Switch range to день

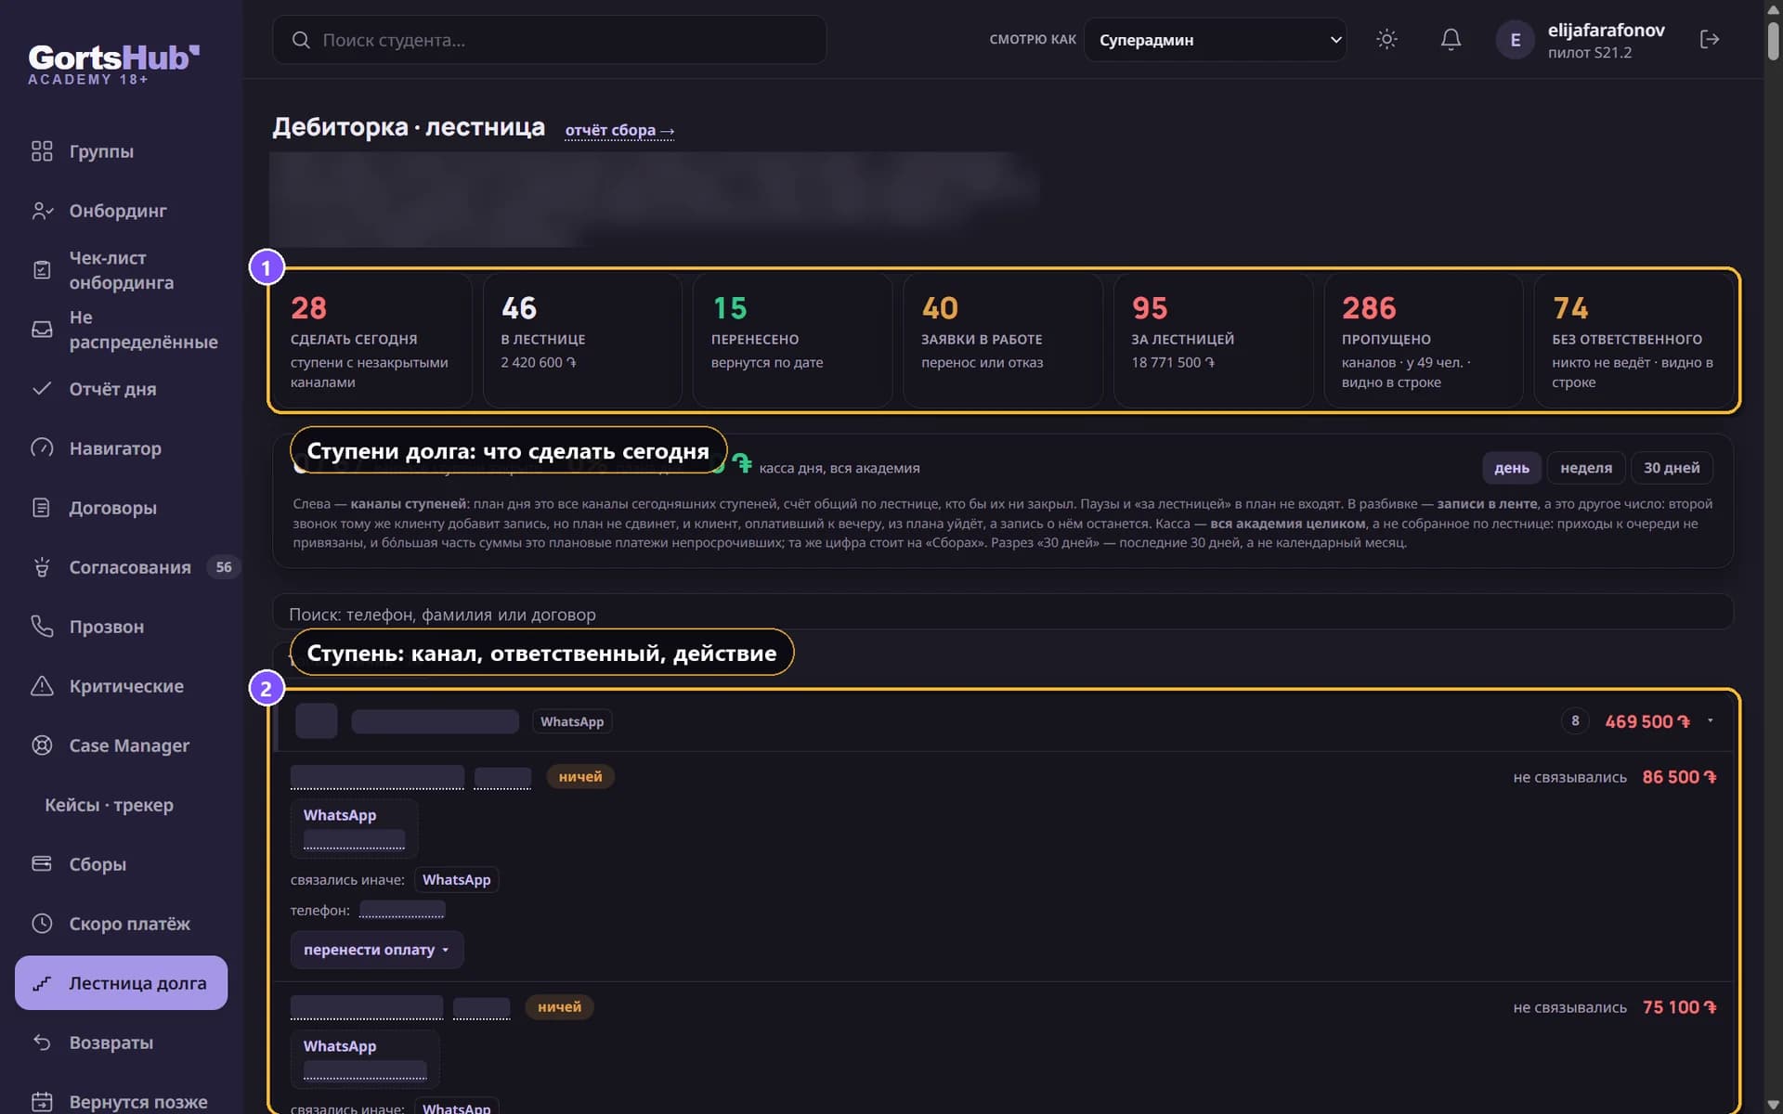[x=1511, y=468]
